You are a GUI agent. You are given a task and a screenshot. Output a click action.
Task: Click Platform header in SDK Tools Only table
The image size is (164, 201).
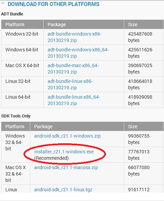16,127
